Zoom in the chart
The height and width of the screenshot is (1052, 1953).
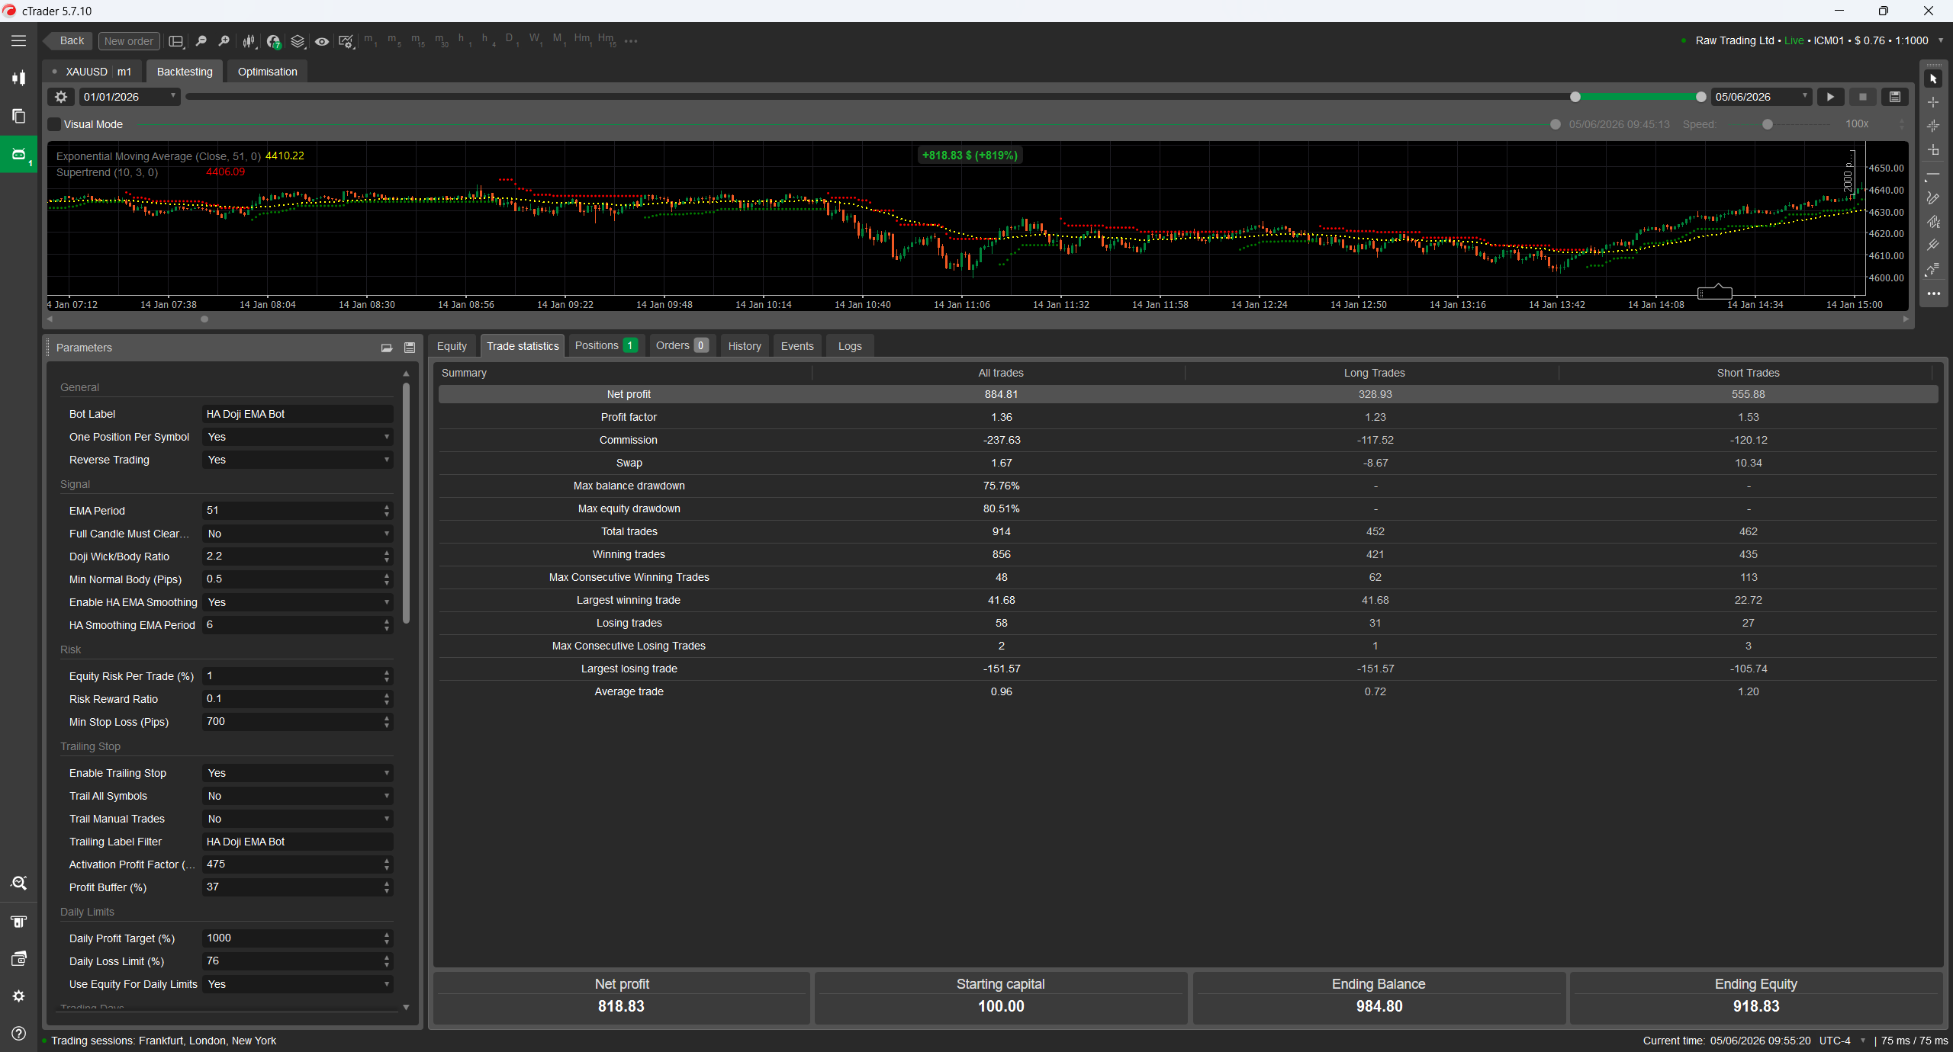pyautogui.click(x=224, y=41)
